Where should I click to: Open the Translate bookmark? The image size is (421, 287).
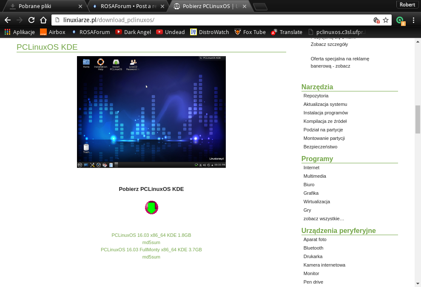pyautogui.click(x=287, y=32)
